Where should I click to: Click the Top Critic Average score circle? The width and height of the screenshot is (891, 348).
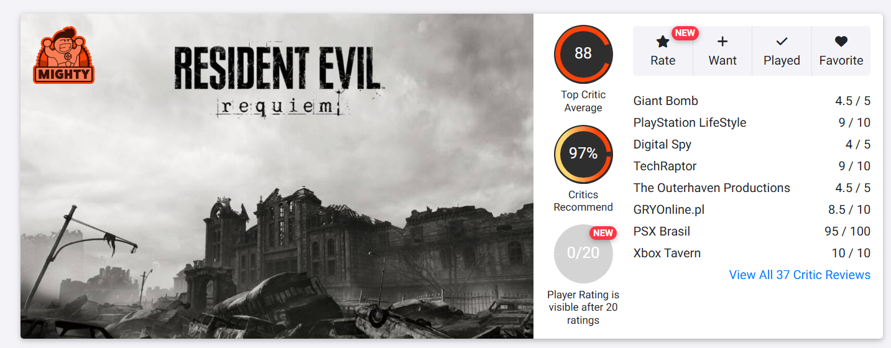(x=583, y=54)
